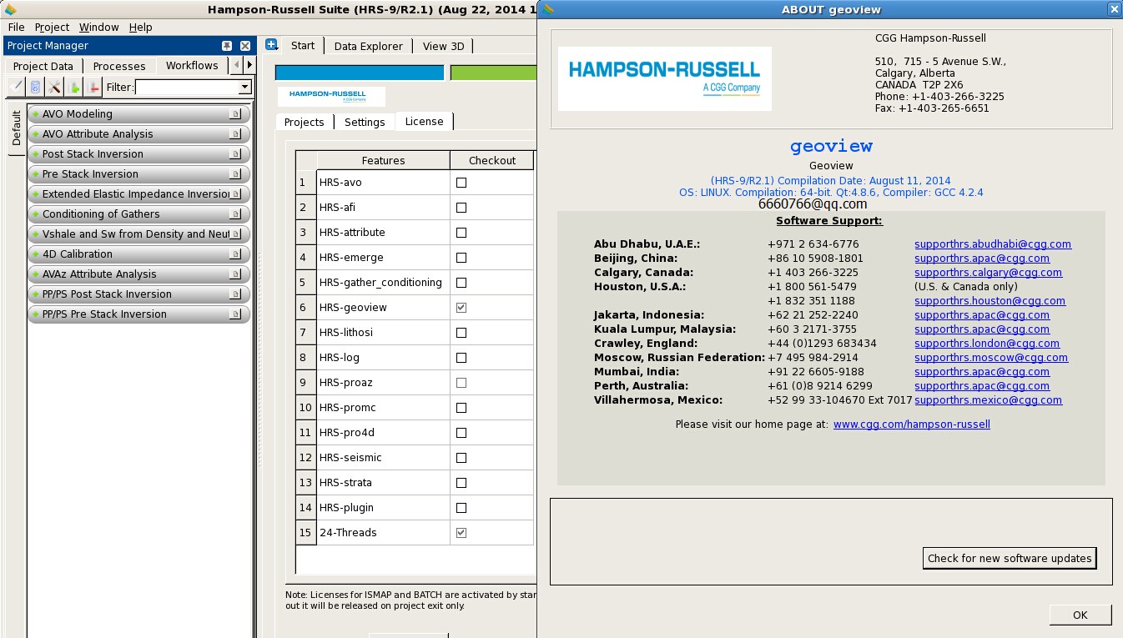1123x638 pixels.
Task: Click the Features column header
Action: tap(383, 160)
